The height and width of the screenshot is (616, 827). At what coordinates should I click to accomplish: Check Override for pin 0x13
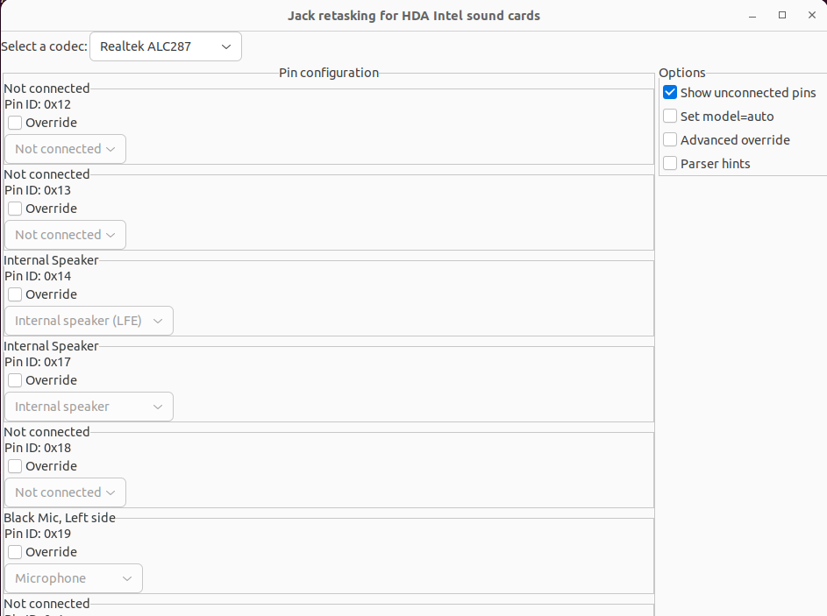pos(15,209)
